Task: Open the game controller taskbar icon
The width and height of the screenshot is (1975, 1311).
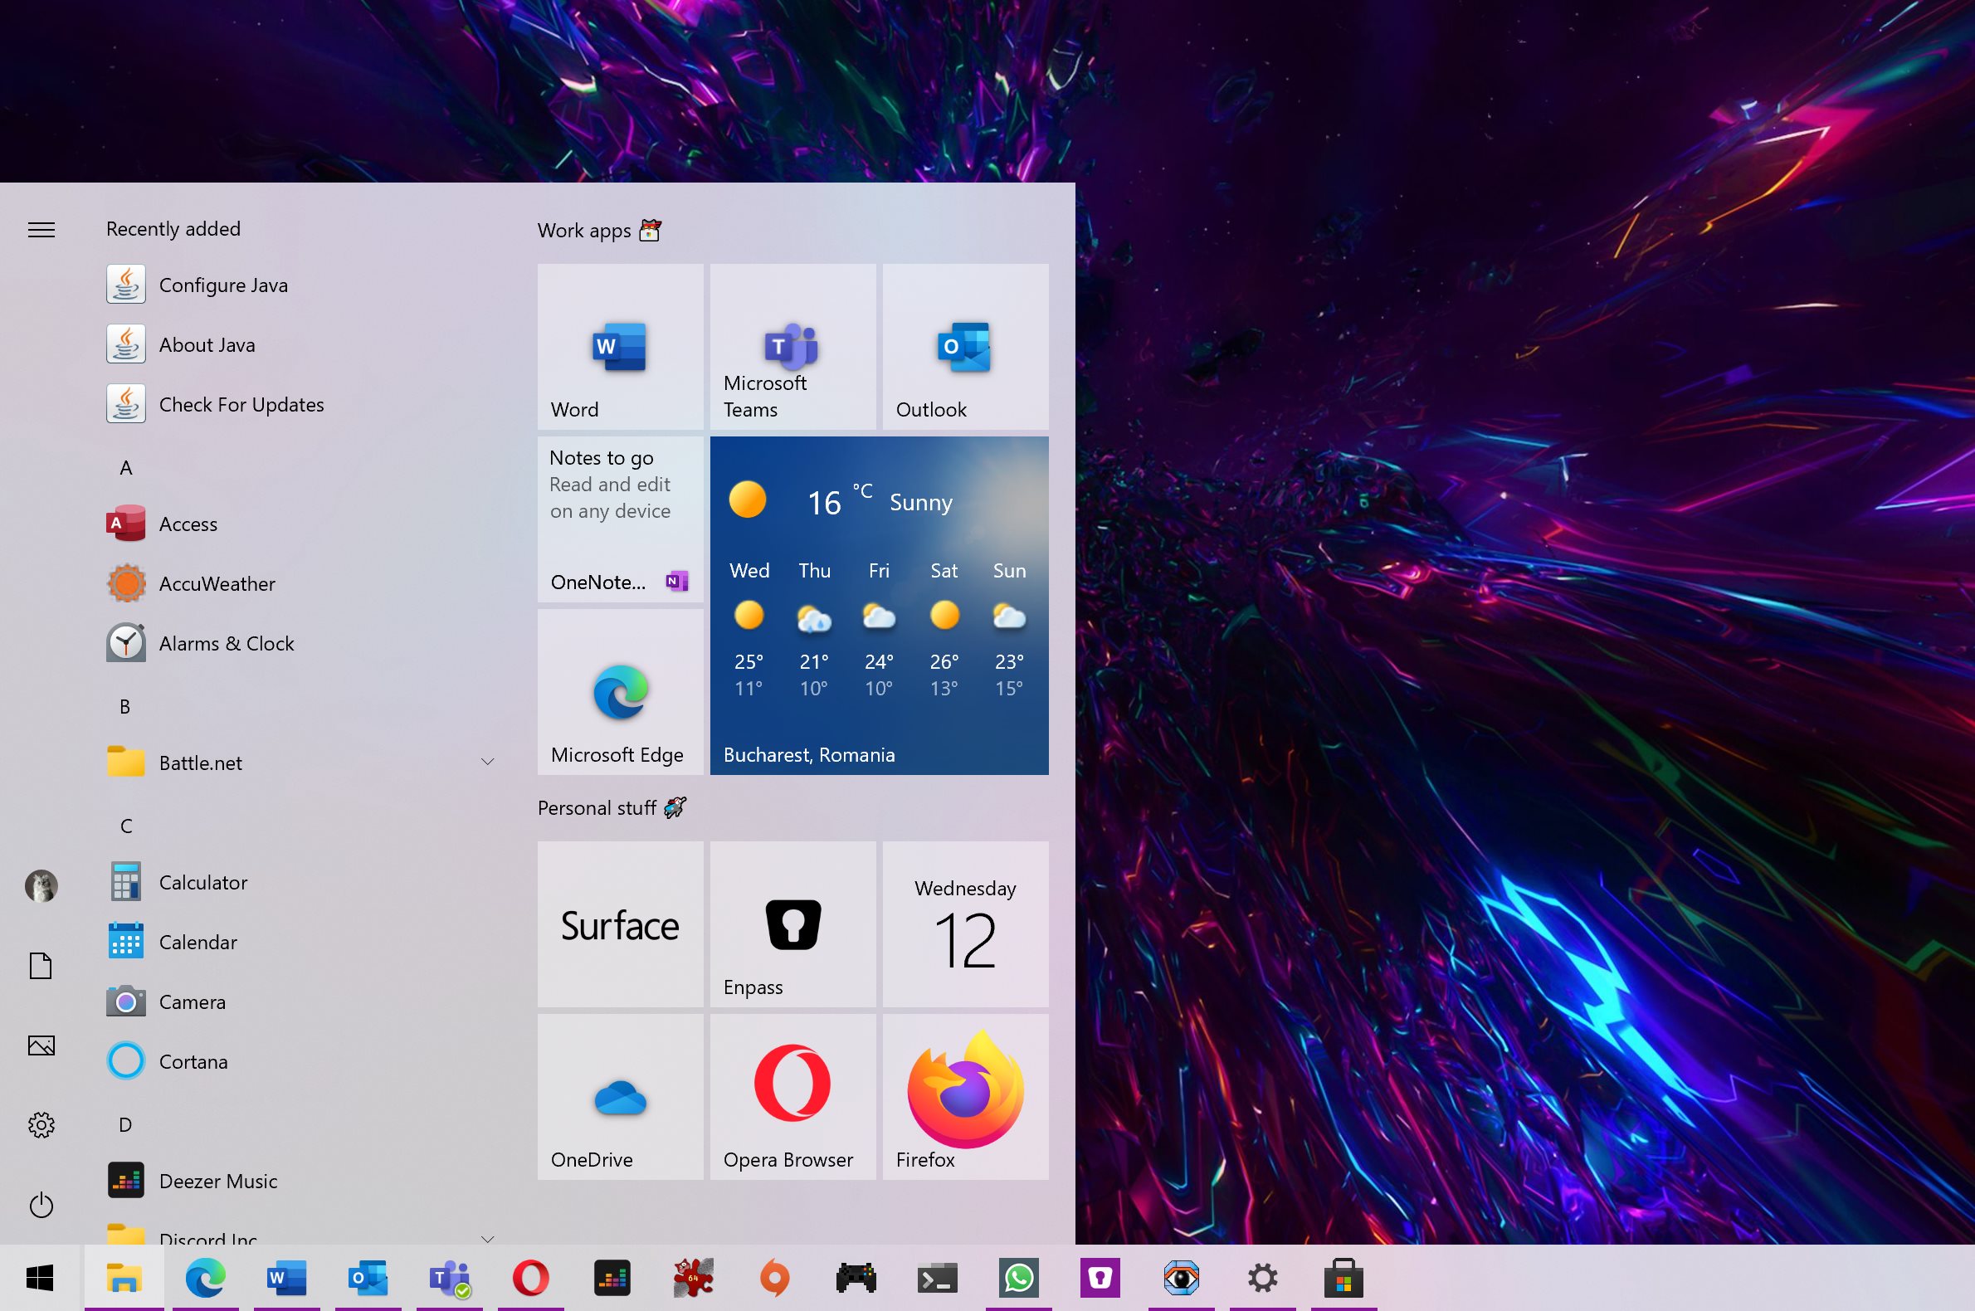Action: tap(856, 1278)
